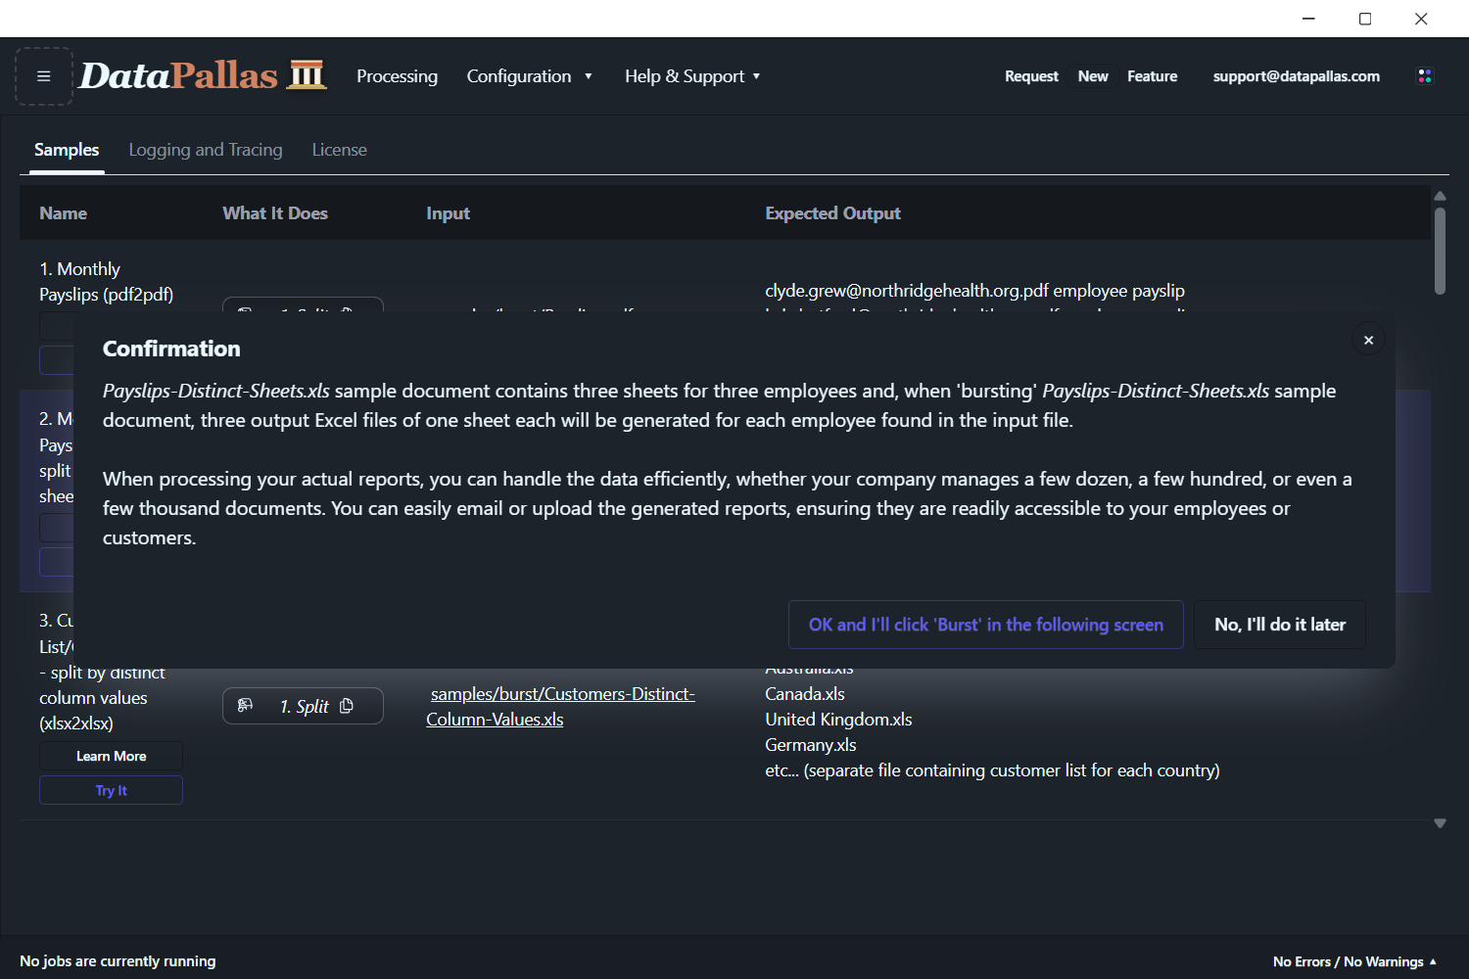Screen dimensions: 1469x979
Task: Click the Canada.xls expected output text
Action: (805, 694)
